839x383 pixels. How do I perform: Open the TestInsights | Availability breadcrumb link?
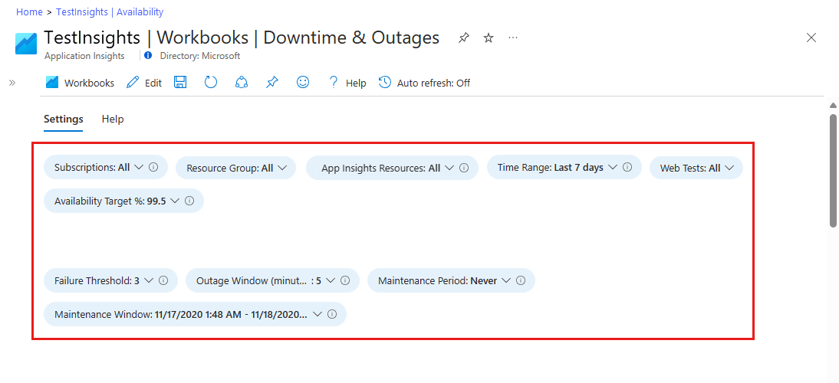point(110,12)
